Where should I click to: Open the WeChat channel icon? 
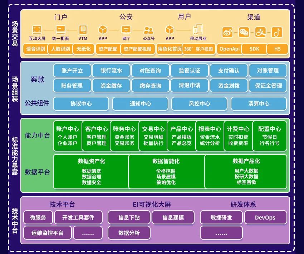click(244, 33)
